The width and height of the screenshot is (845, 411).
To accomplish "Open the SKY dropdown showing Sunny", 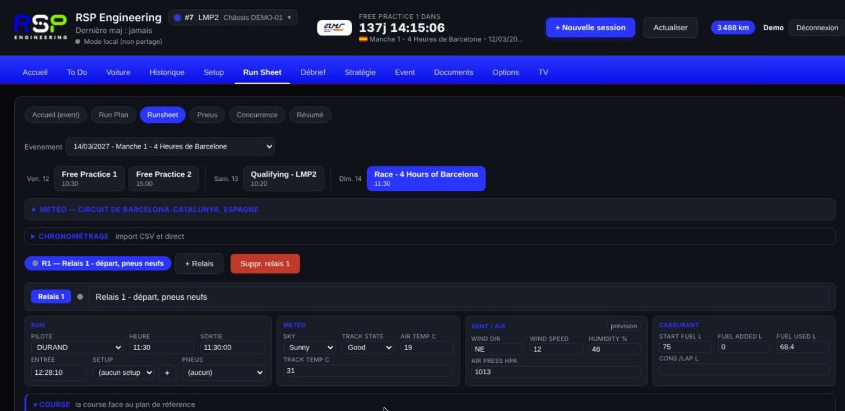I will point(309,347).
